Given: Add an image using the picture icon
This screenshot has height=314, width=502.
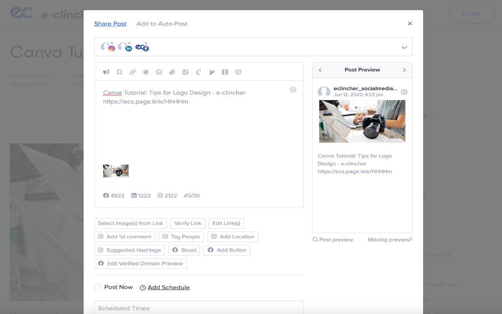Looking at the screenshot, I should pyautogui.click(x=186, y=72).
